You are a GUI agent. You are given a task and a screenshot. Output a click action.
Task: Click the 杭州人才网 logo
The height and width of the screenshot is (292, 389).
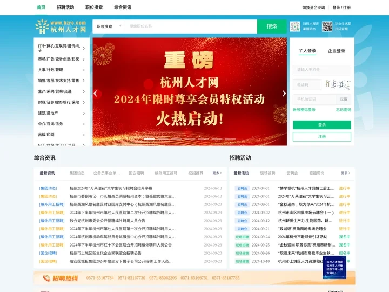(x=61, y=26)
